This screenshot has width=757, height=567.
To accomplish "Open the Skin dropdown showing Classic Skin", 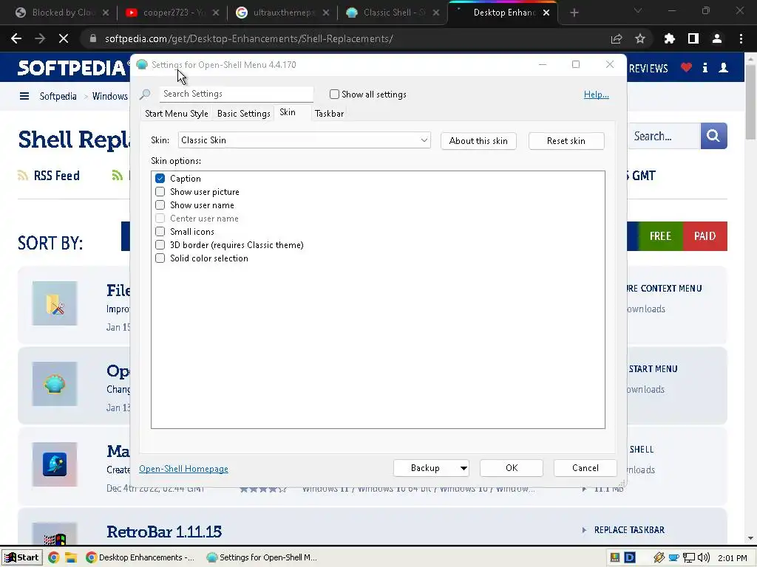I will point(304,140).
